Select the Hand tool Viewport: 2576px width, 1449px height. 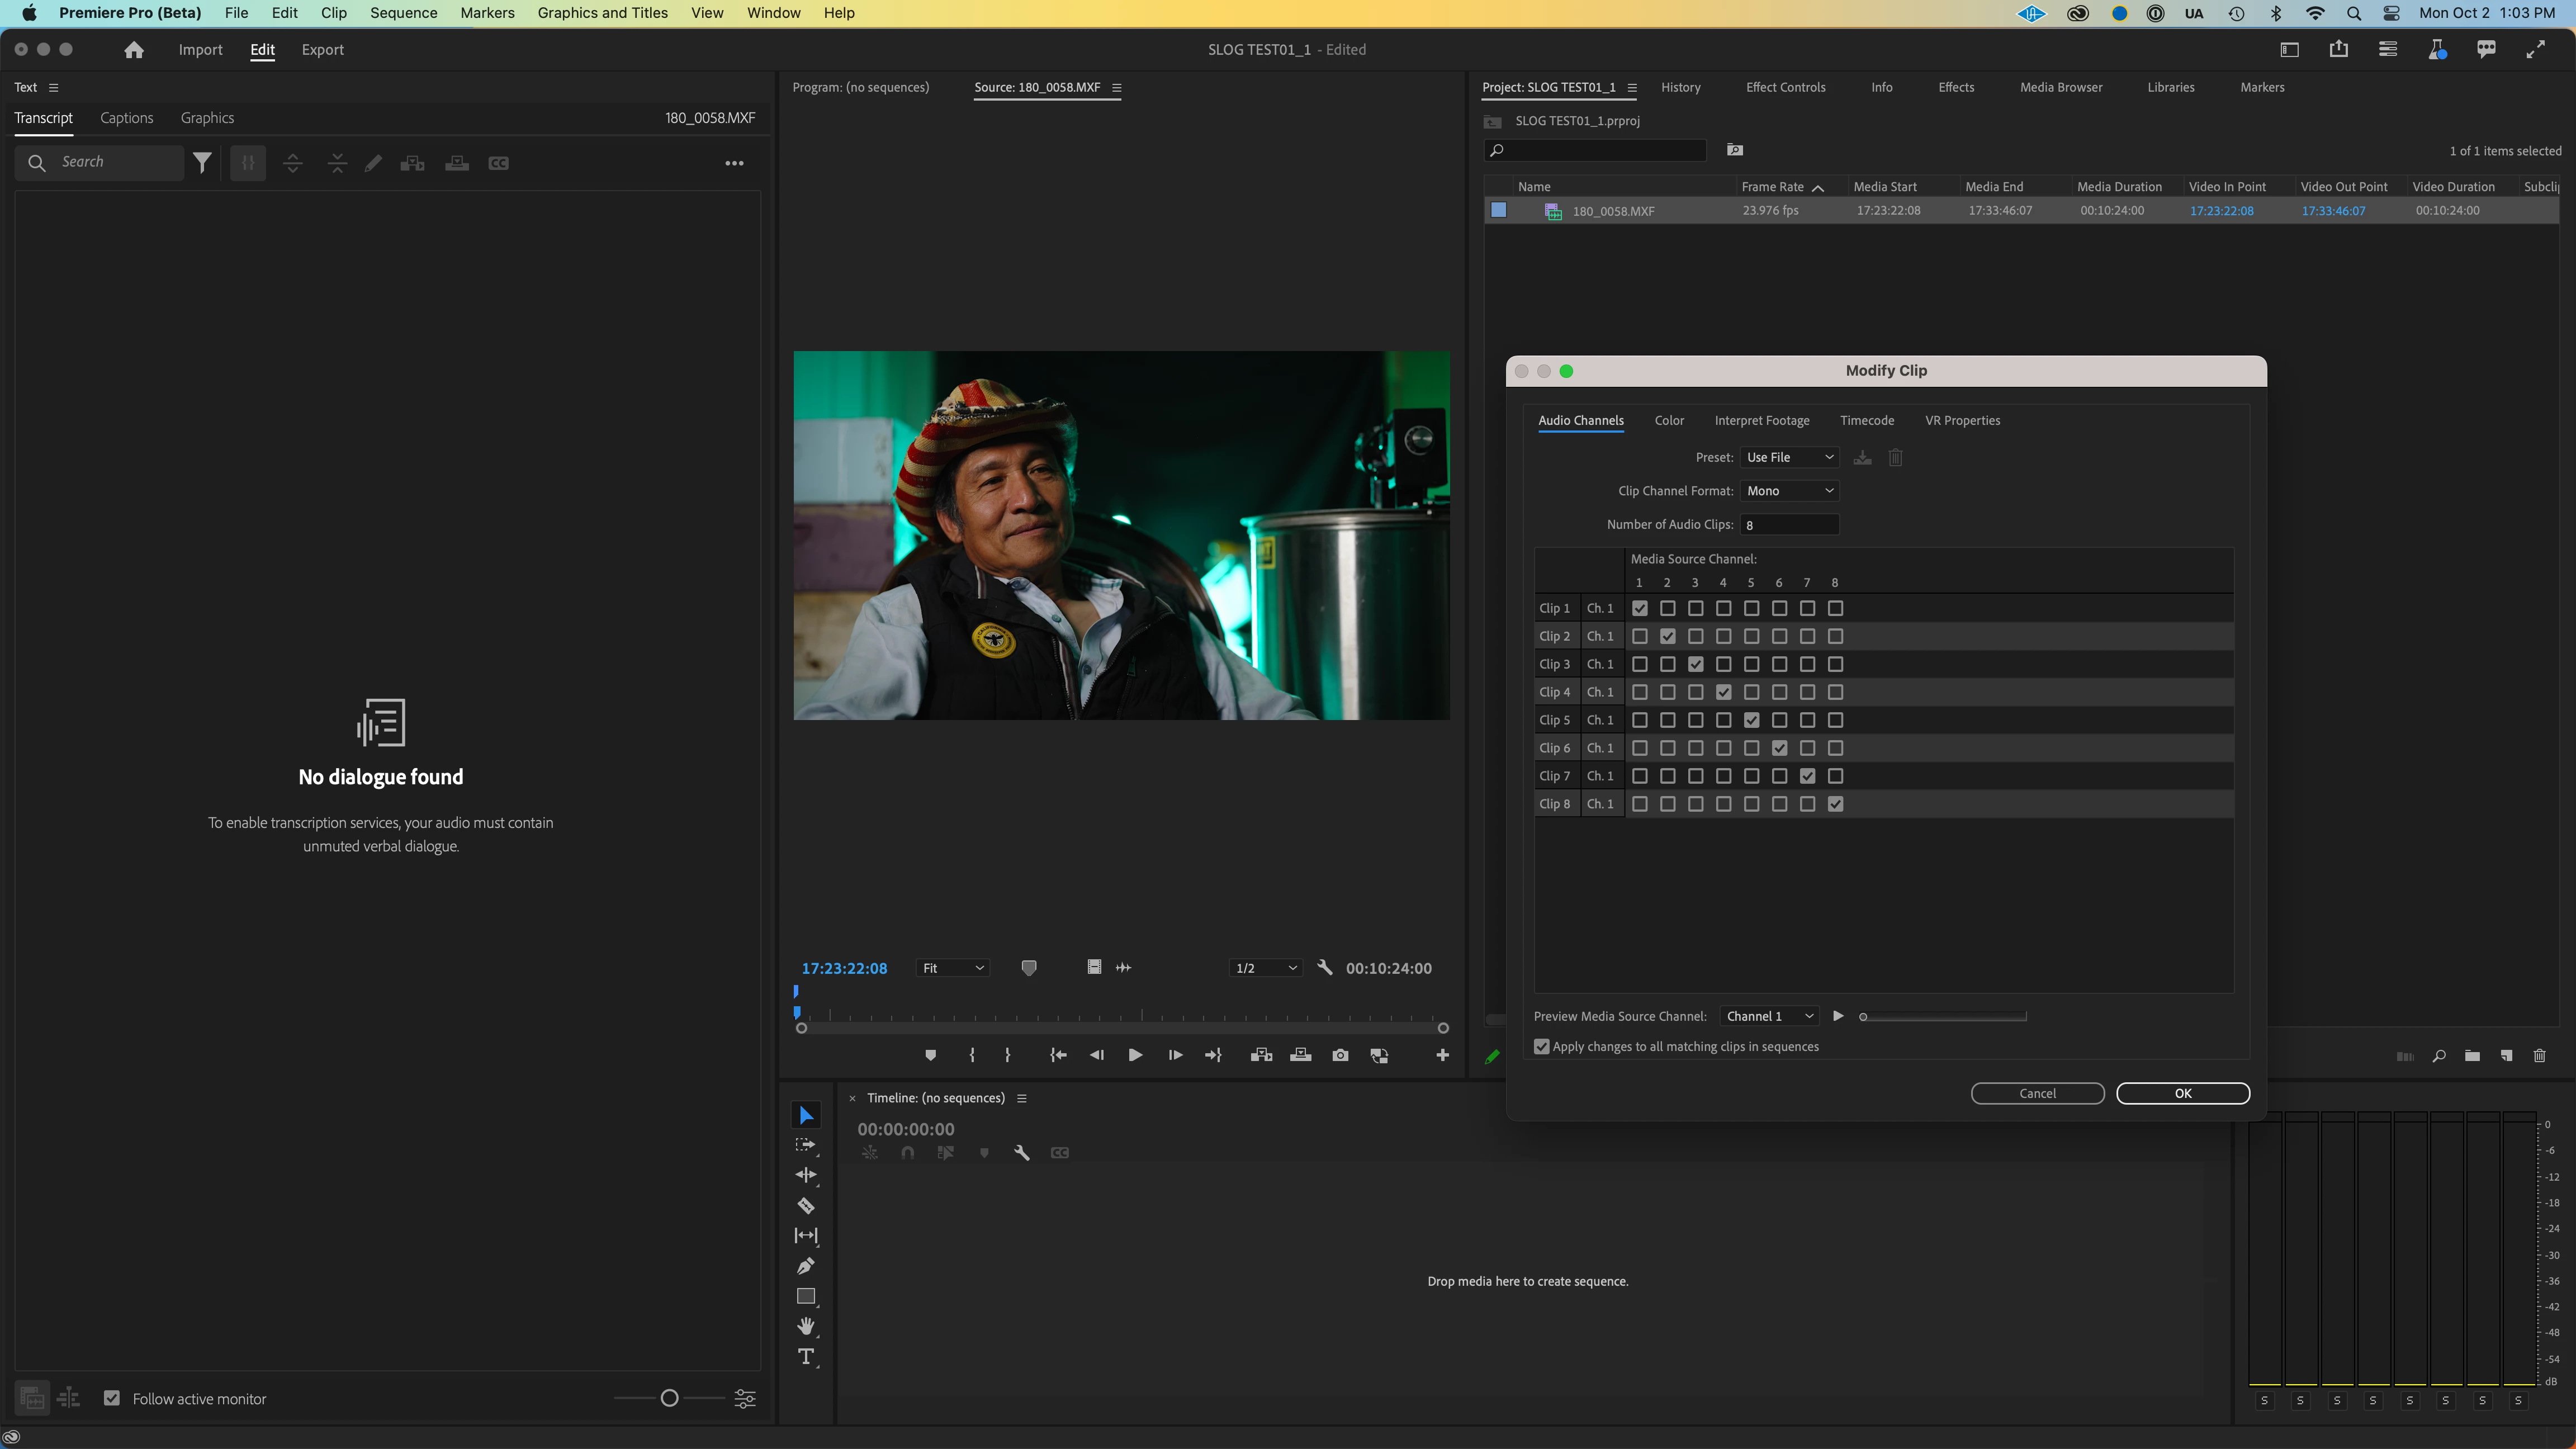tap(805, 1326)
